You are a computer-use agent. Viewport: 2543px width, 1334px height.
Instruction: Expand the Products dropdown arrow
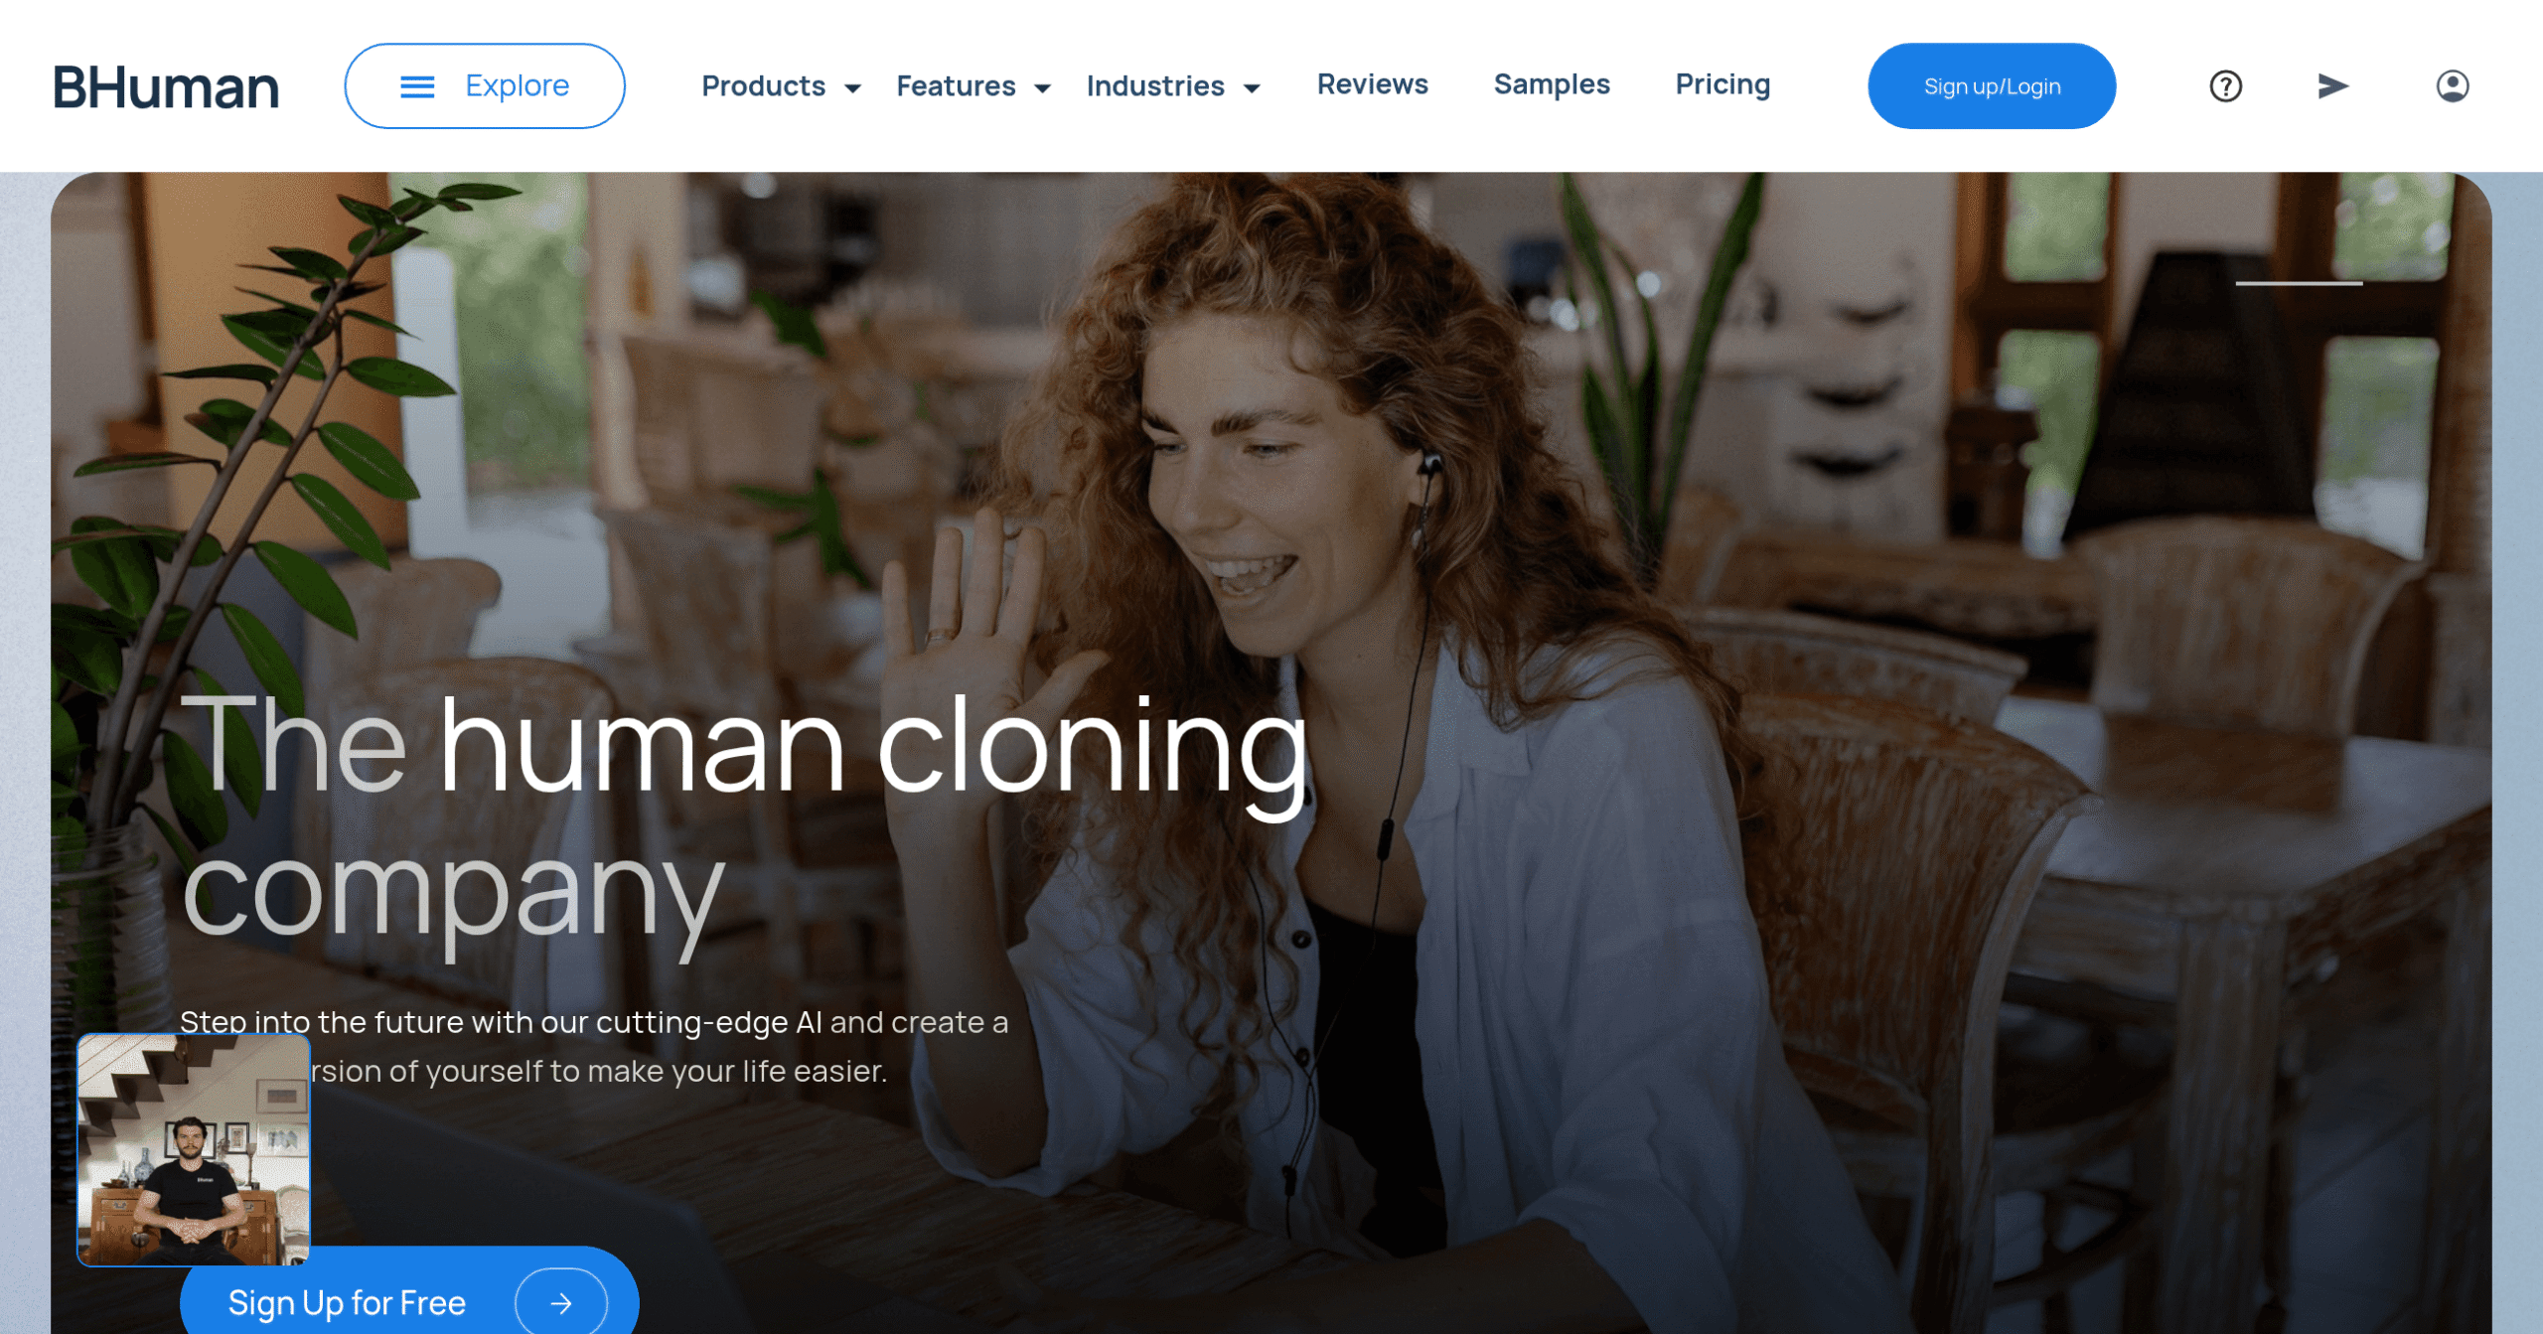pos(852,88)
